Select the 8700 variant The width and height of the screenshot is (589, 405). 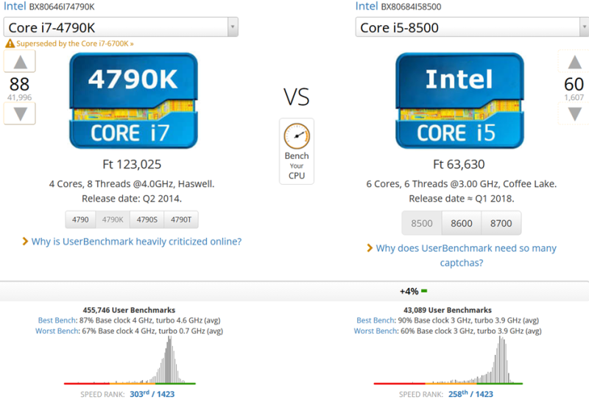(x=501, y=223)
